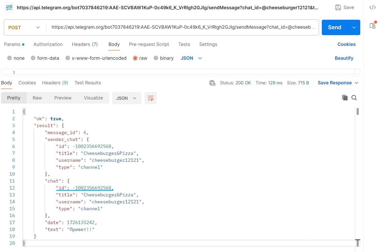Copy the response with the copy icon
The width and height of the screenshot is (380, 252).
pyautogui.click(x=345, y=98)
